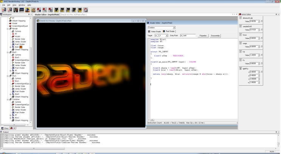Select the Base texture node in Render pass
281x154 pixels.
[17, 46]
